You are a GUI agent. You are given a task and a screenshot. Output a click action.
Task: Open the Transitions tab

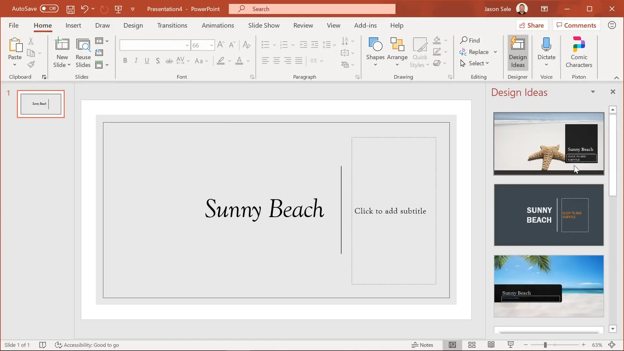172,25
